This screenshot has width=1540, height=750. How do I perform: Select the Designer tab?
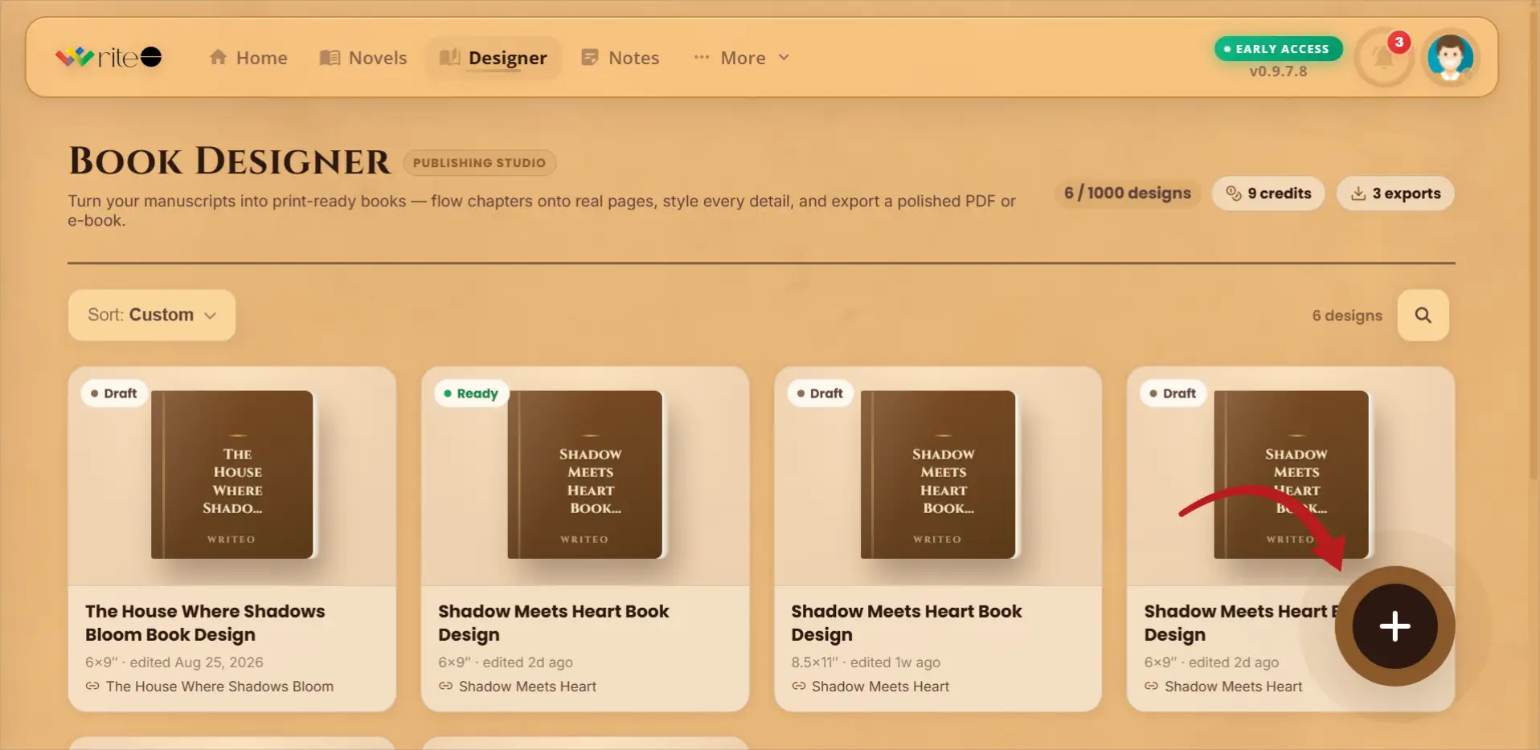(x=494, y=58)
